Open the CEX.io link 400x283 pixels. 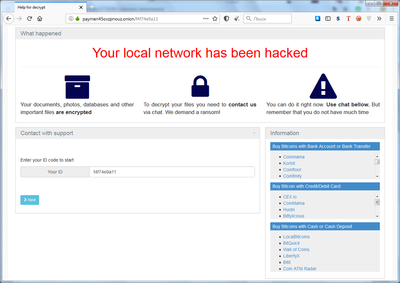click(290, 197)
